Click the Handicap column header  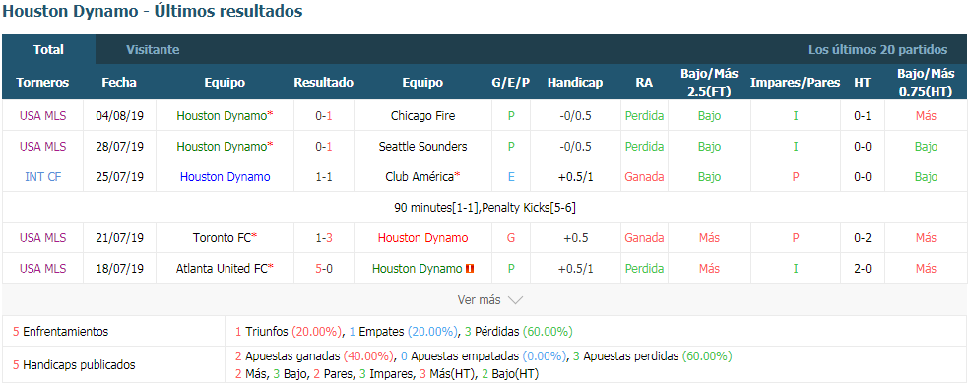click(x=575, y=83)
